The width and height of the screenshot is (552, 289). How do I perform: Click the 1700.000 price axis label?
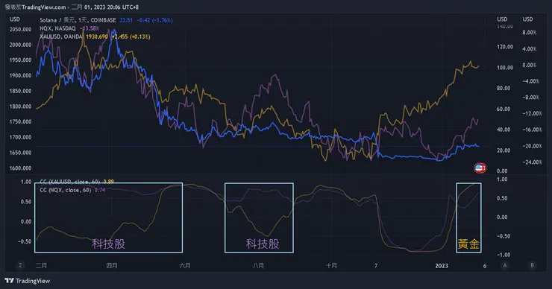click(20, 137)
